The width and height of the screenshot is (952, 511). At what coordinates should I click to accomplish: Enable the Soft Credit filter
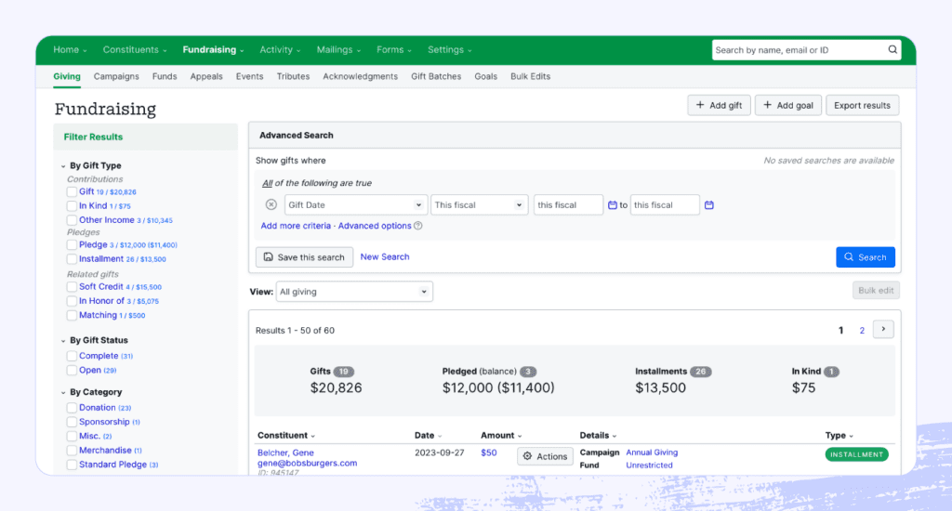tap(72, 286)
